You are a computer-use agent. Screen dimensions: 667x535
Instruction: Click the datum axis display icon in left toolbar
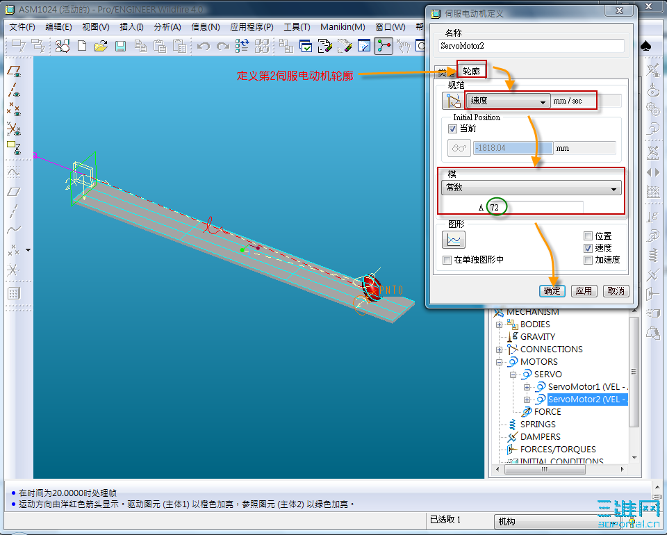(14, 90)
